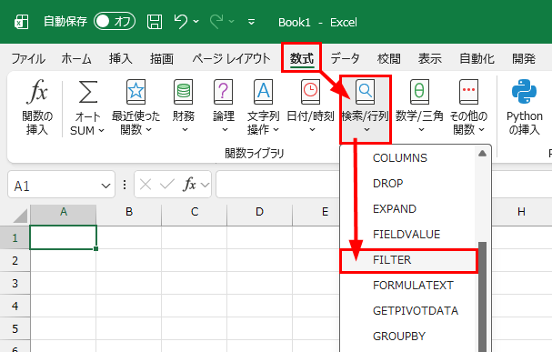This screenshot has width=552, height=352.
Task: Click the Excel app icon in title bar
Action: click(x=21, y=22)
